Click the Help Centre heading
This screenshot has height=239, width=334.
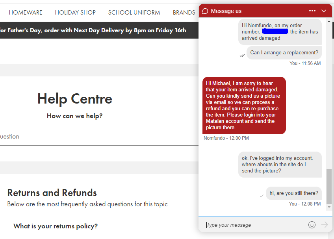click(75, 99)
